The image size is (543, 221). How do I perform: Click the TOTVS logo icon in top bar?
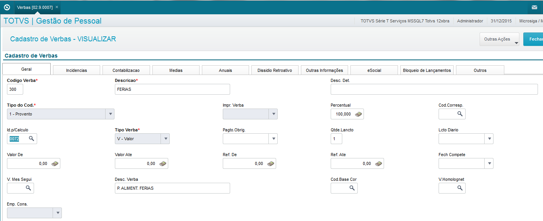pos(7,7)
